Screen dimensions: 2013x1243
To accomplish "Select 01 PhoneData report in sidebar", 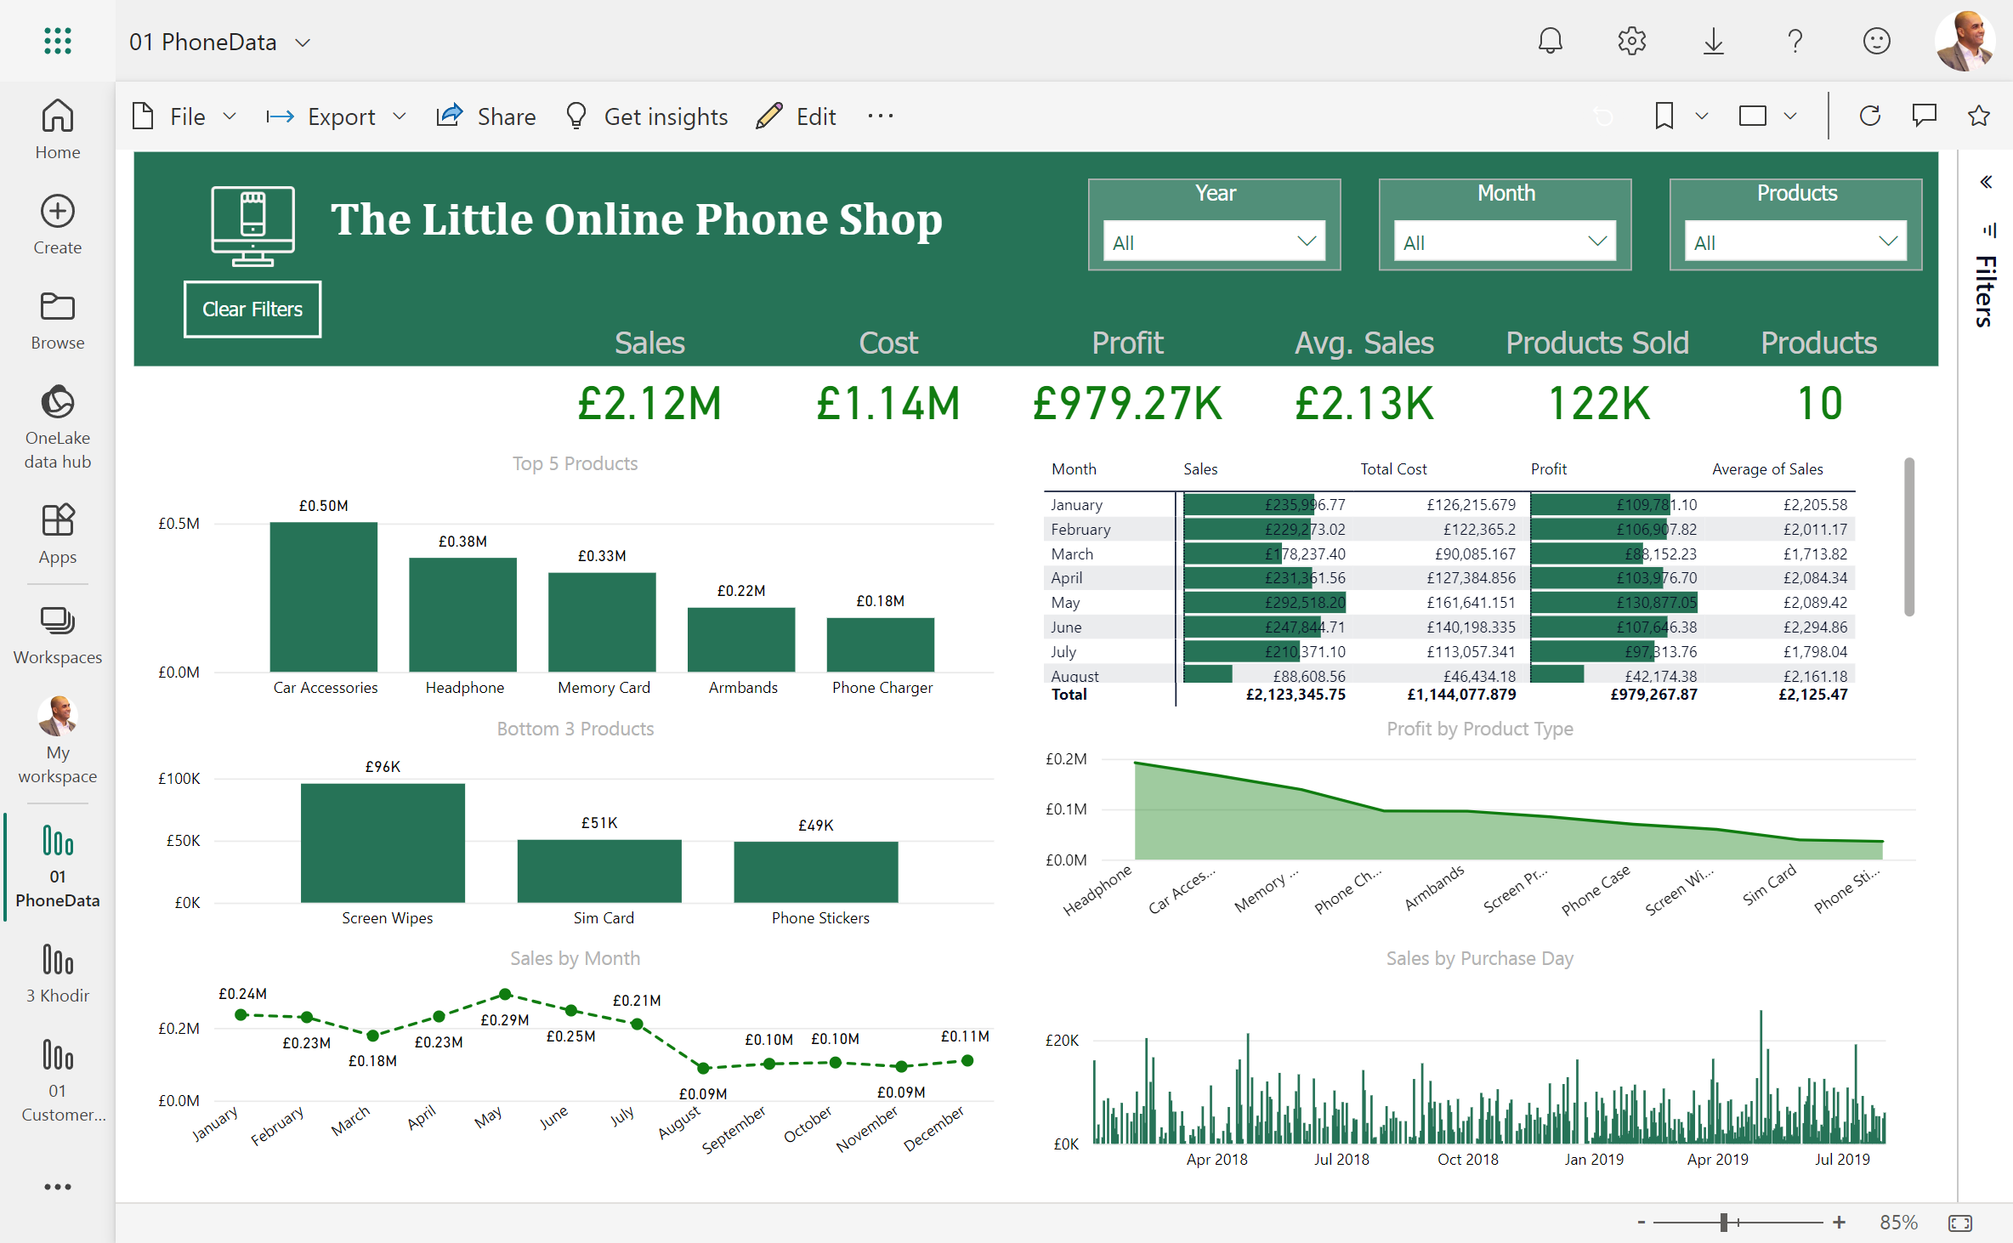I will pyautogui.click(x=58, y=866).
